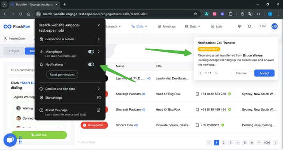The image size is (283, 150).
Task: Go to next notification arrow
Action: (216, 73)
